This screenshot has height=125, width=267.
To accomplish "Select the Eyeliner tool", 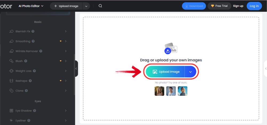I will click(21, 120).
